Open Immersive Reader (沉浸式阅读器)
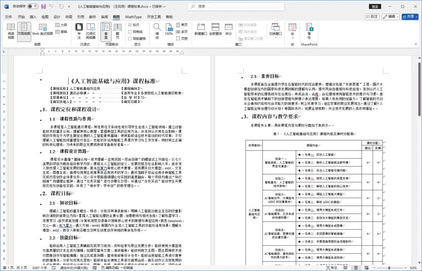The height and width of the screenshot is (271, 422). click(x=91, y=32)
